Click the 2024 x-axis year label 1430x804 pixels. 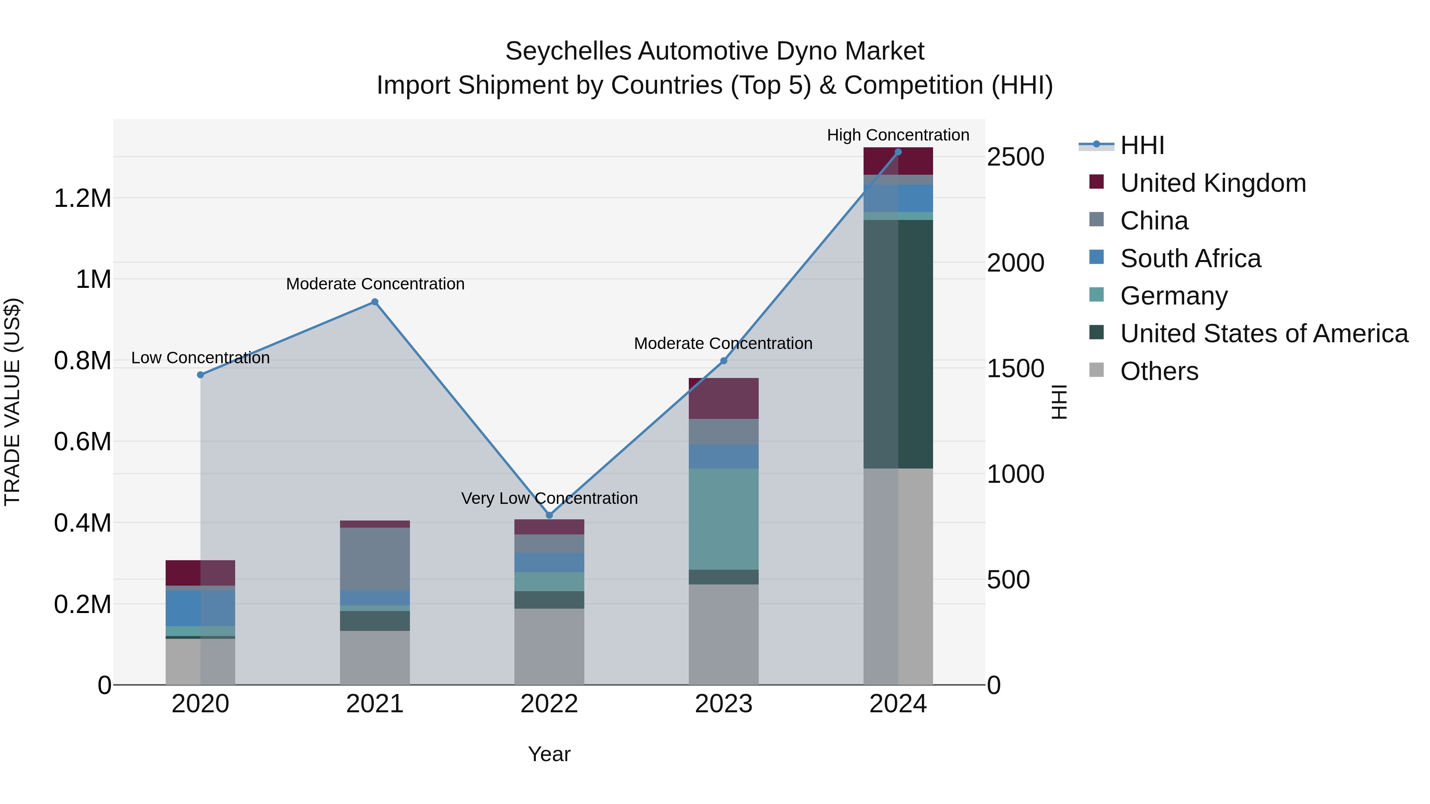898,704
